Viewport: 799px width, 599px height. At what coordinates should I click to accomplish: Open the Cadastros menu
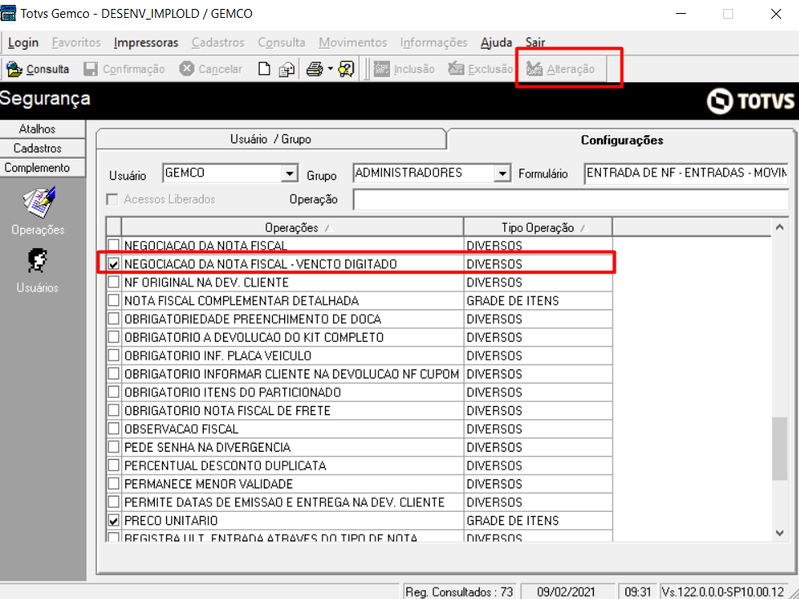pyautogui.click(x=218, y=42)
